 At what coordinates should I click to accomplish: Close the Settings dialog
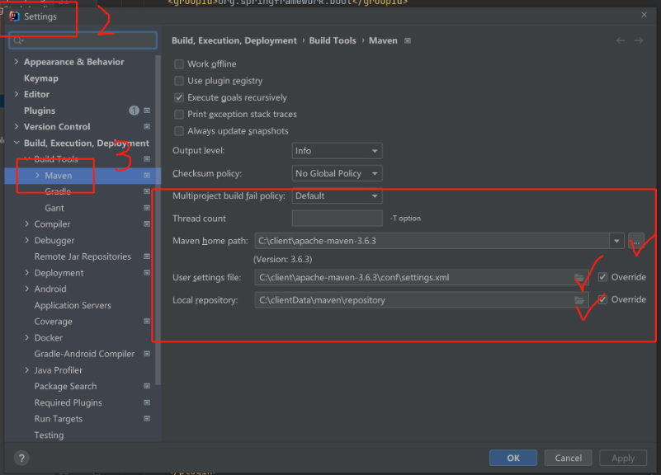pyautogui.click(x=644, y=15)
